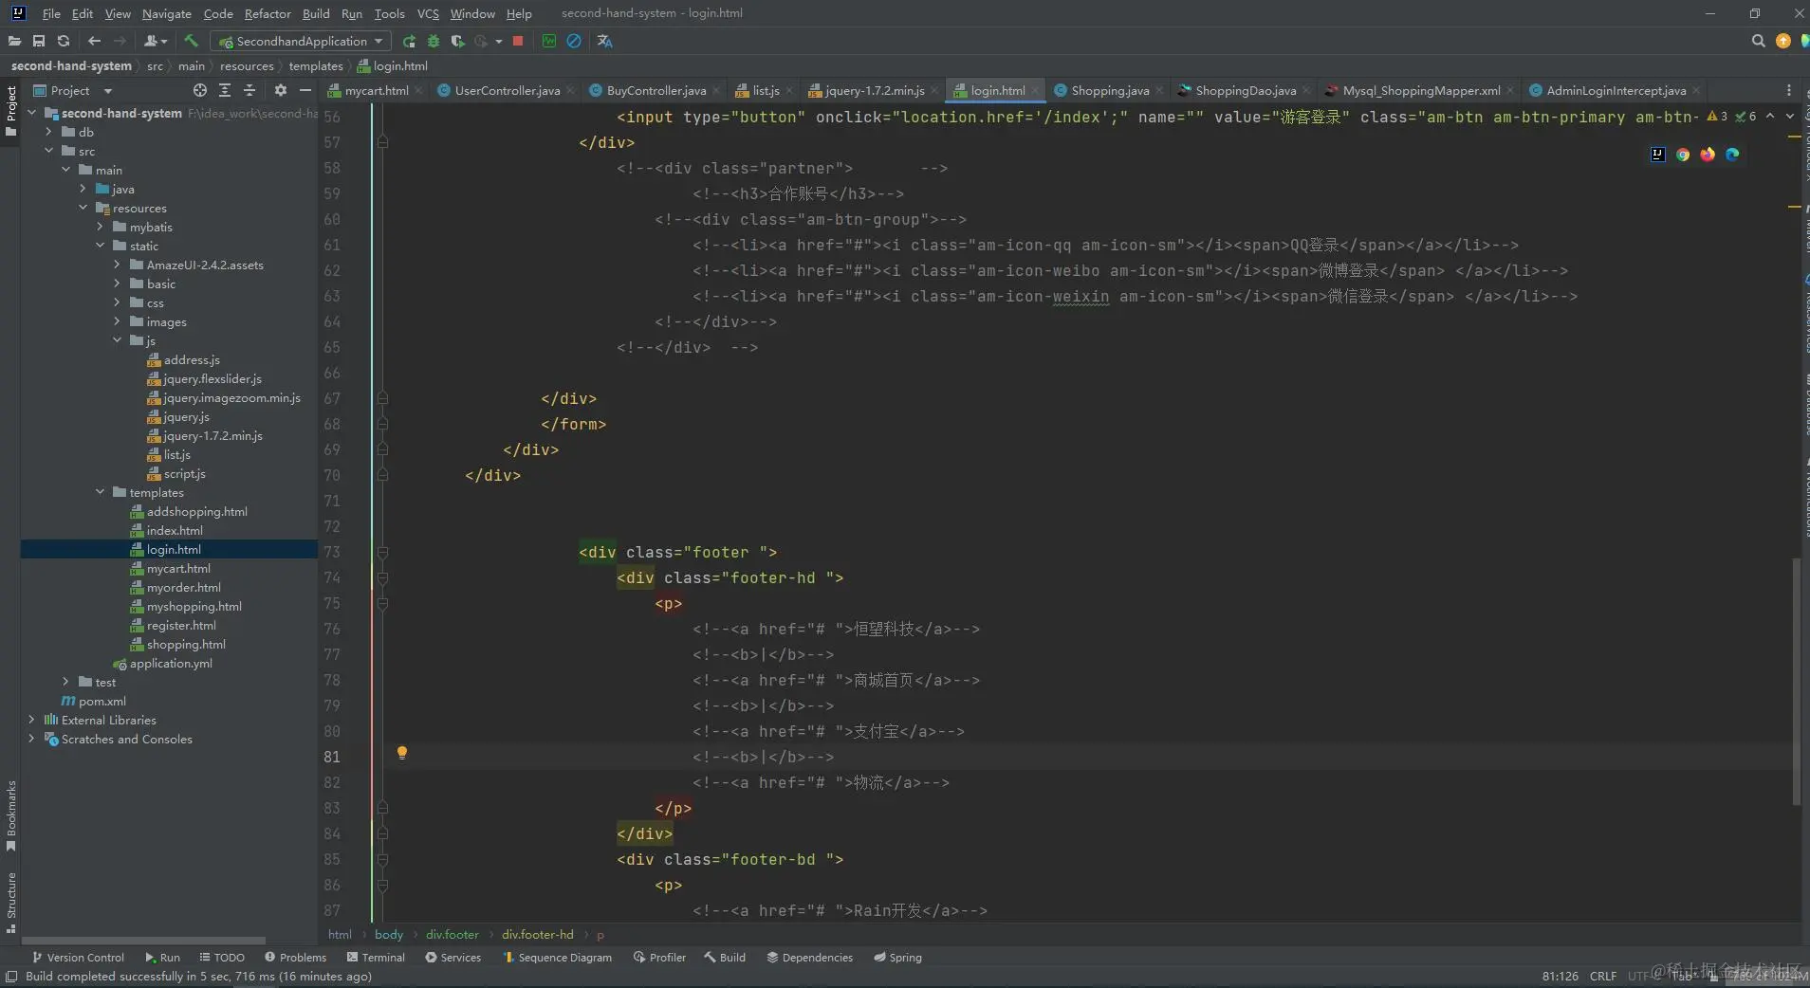Rerun SecondhandApplication with green run icon
This screenshot has height=988, width=1810.
(x=409, y=41)
